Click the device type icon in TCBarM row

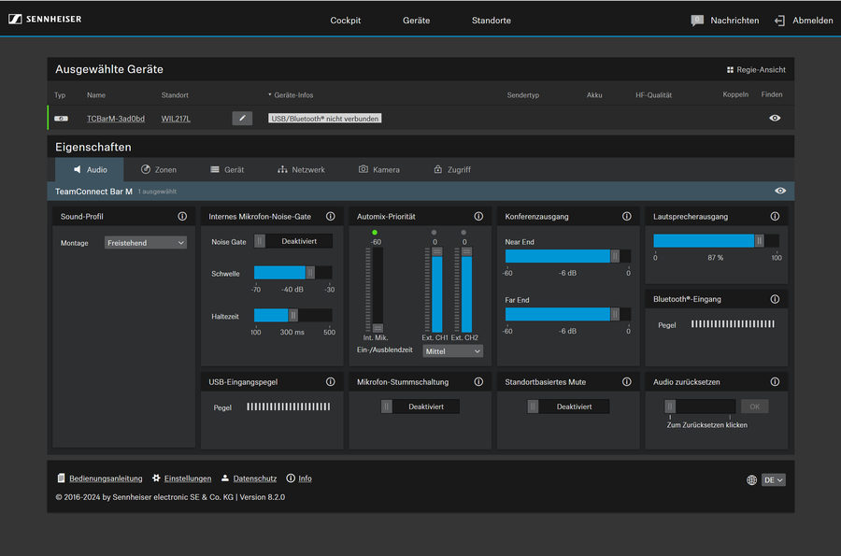tap(61, 119)
